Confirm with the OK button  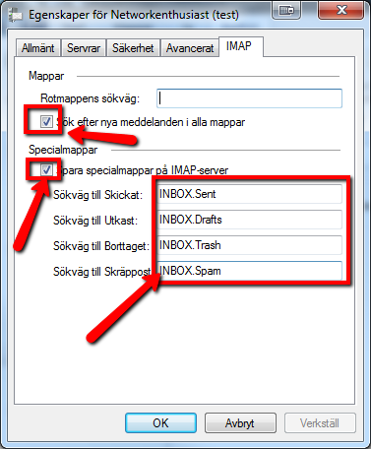pyautogui.click(x=160, y=422)
